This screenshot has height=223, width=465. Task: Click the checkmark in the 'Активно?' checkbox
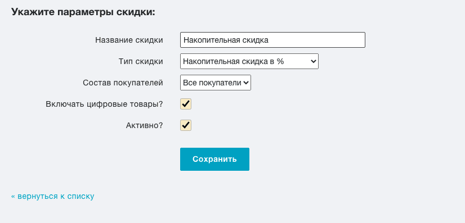(x=186, y=125)
